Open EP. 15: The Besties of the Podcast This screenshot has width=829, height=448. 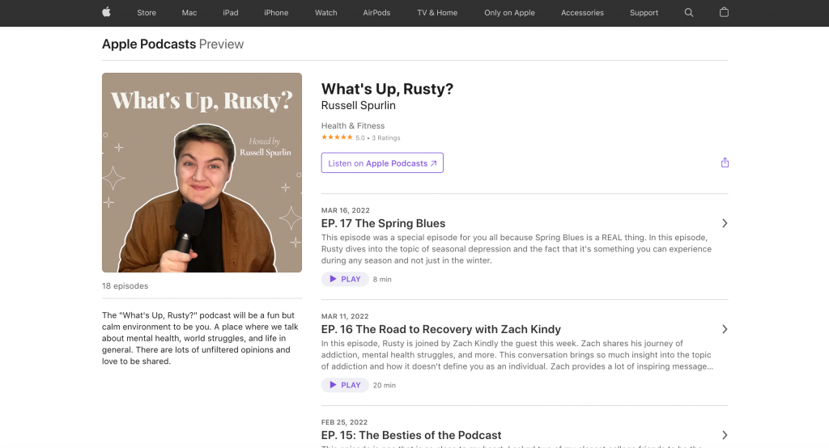tap(411, 435)
